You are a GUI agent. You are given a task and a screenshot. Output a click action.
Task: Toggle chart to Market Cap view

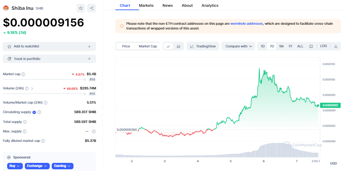pyautogui.click(x=148, y=46)
